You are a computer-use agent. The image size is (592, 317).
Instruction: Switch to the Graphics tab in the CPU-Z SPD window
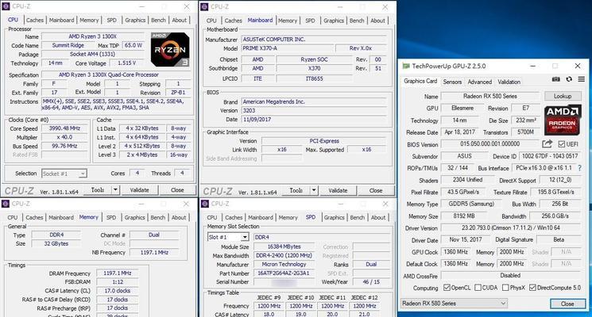pos(334,218)
